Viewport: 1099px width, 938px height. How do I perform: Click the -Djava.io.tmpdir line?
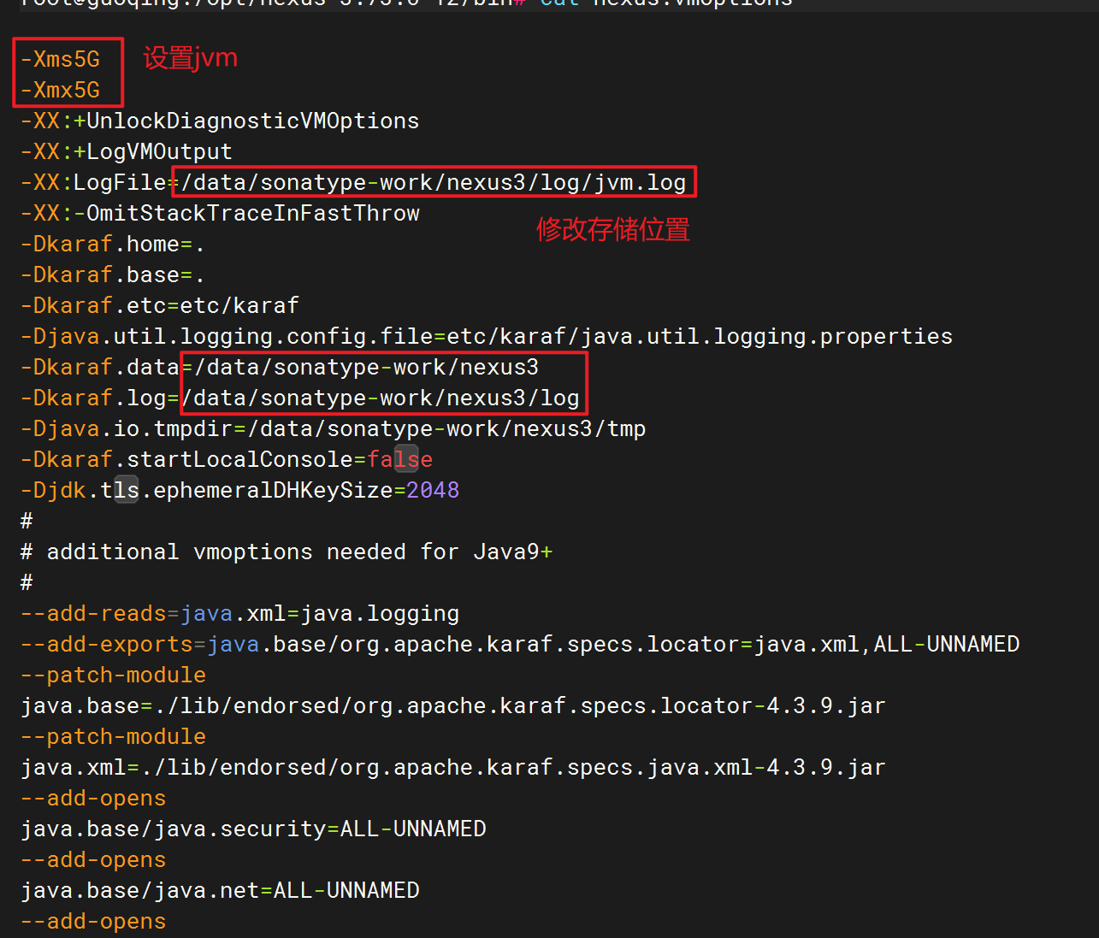(334, 428)
